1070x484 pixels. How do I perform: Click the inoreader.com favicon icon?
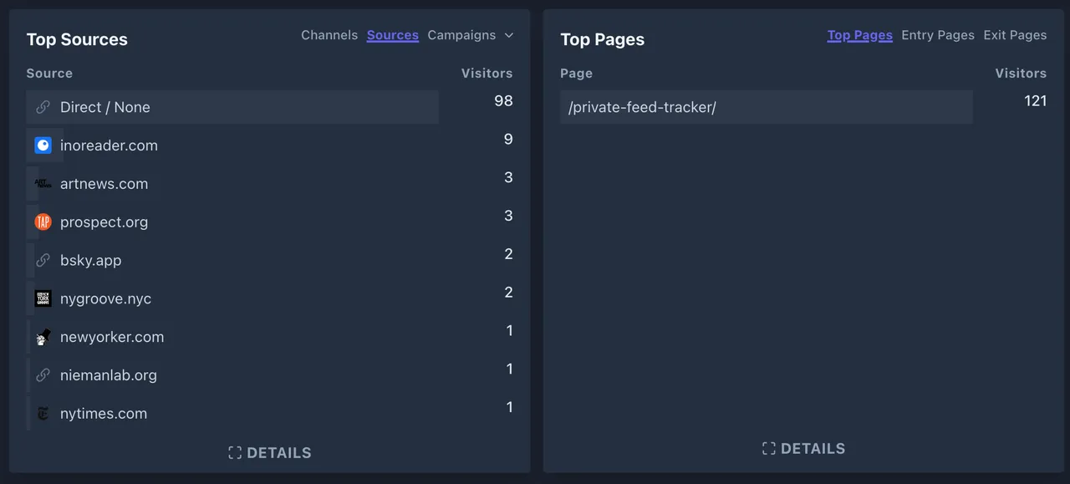43,145
